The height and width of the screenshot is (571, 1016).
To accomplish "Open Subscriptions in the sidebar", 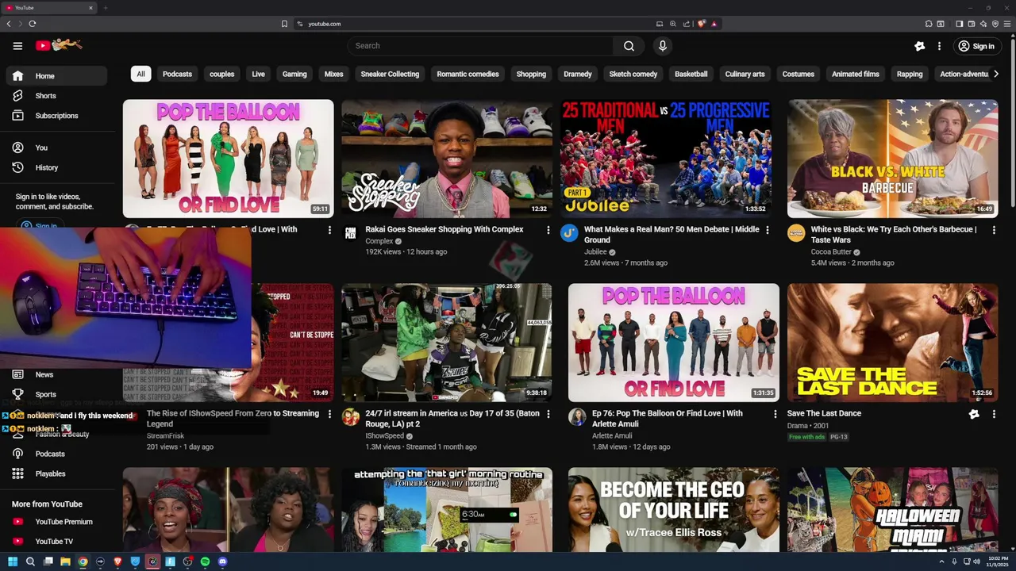I will (x=56, y=116).
